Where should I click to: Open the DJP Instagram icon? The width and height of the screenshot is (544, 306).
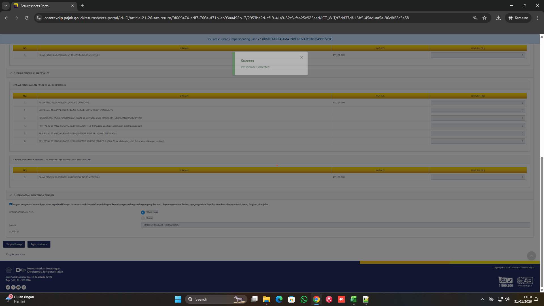click(x=24, y=287)
